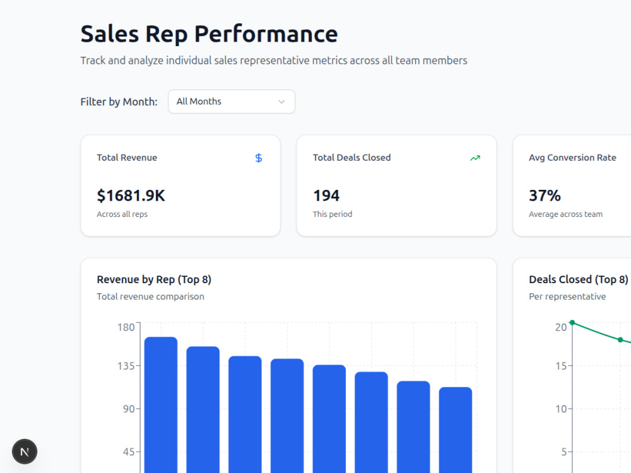Click the 180 axis label on revenue chart
The image size is (631, 473).
point(126,327)
